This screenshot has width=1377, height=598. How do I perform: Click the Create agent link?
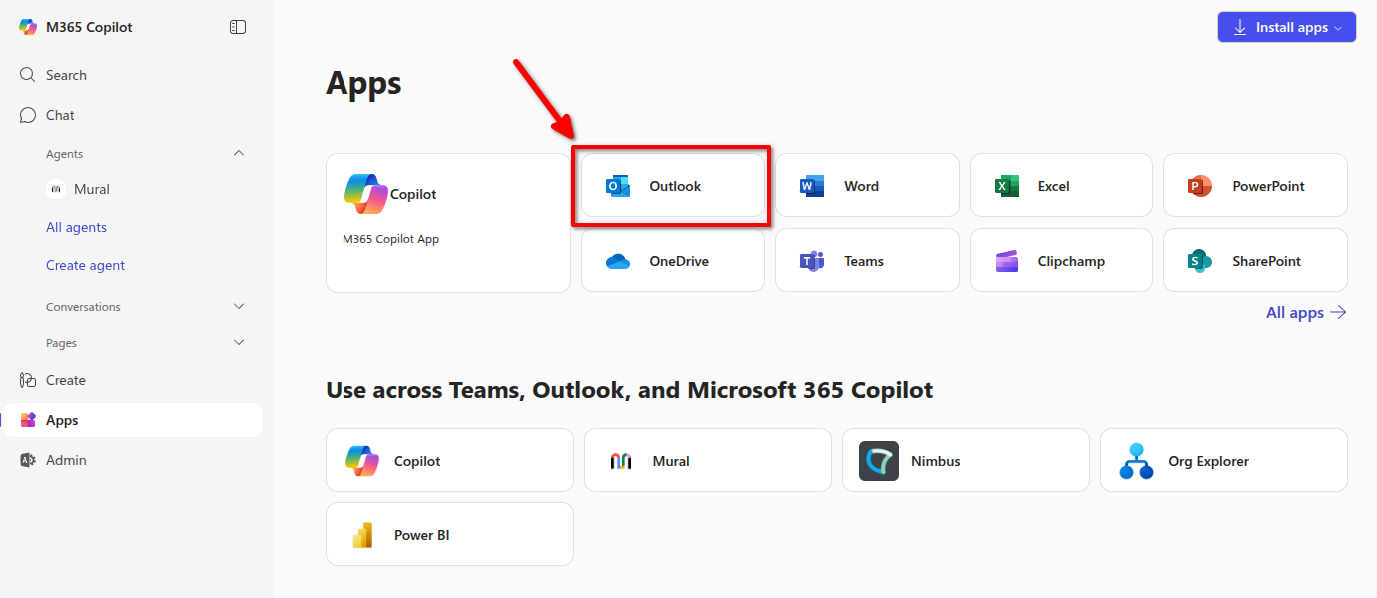pos(85,265)
